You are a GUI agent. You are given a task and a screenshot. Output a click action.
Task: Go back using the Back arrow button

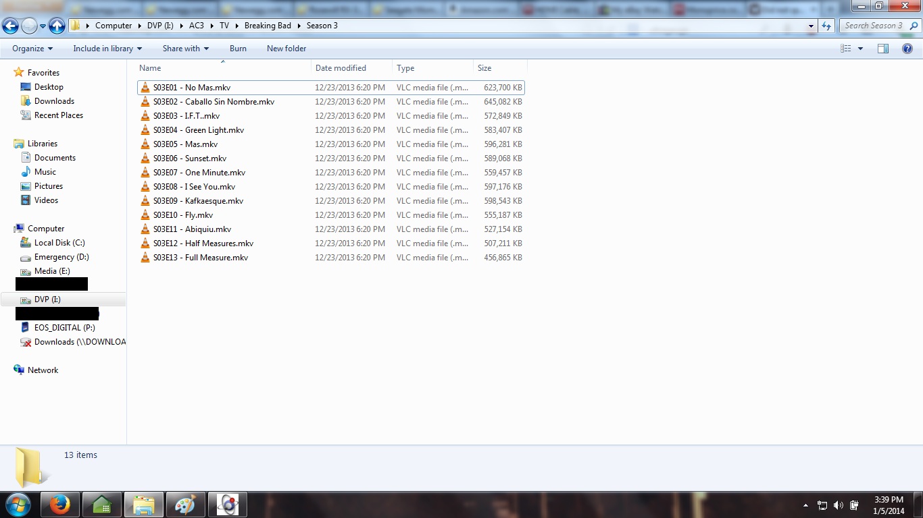(10, 26)
